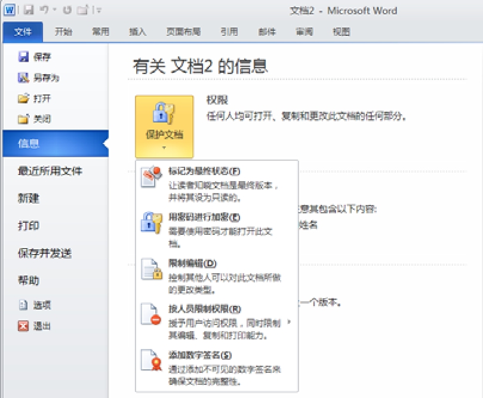
Task: Open the 帮助 (Help) section
Action: (29, 280)
